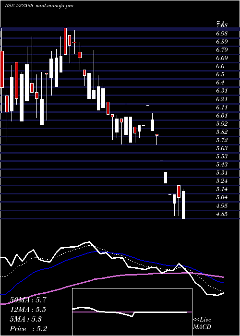This screenshot has width=240, height=336.
Task: Click the 12MA : 5.5 reading
Action: [28, 310]
